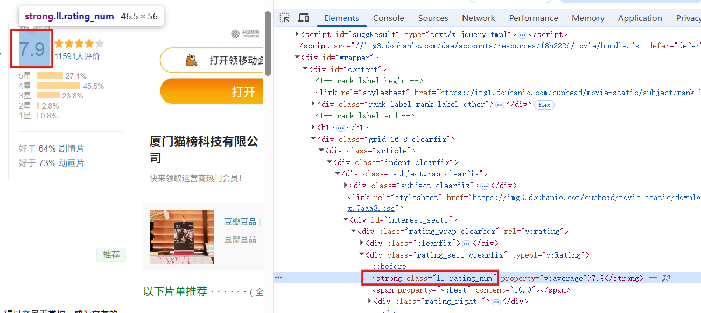Click the ellipsis inside the h1 element
Viewport: 701px width, 313px height.
[340, 128]
